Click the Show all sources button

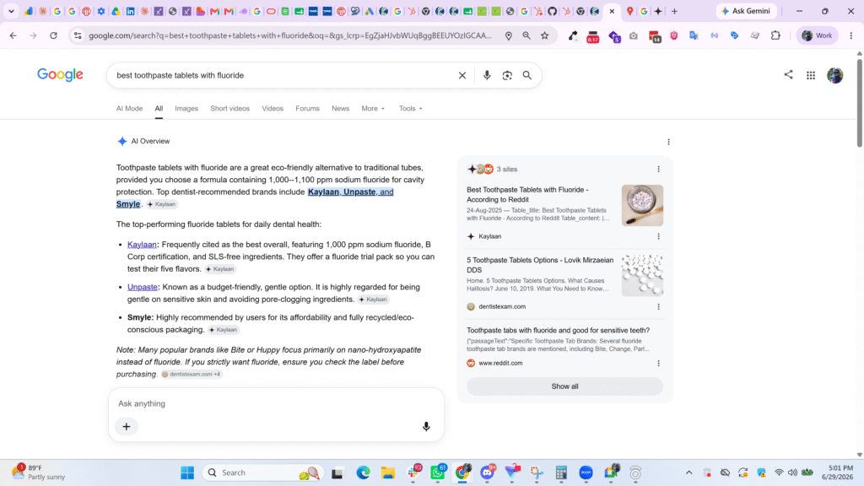tap(564, 386)
